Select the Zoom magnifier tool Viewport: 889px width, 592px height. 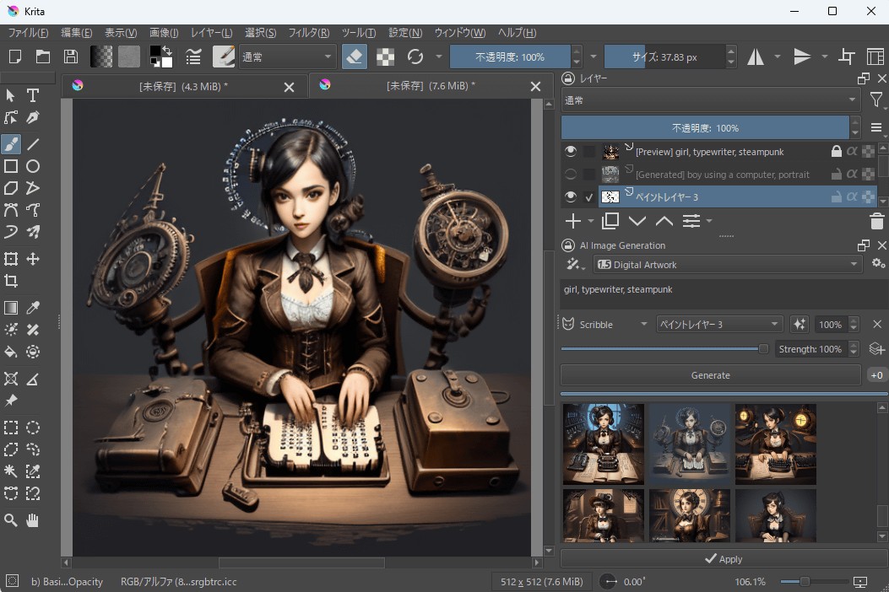(x=11, y=520)
